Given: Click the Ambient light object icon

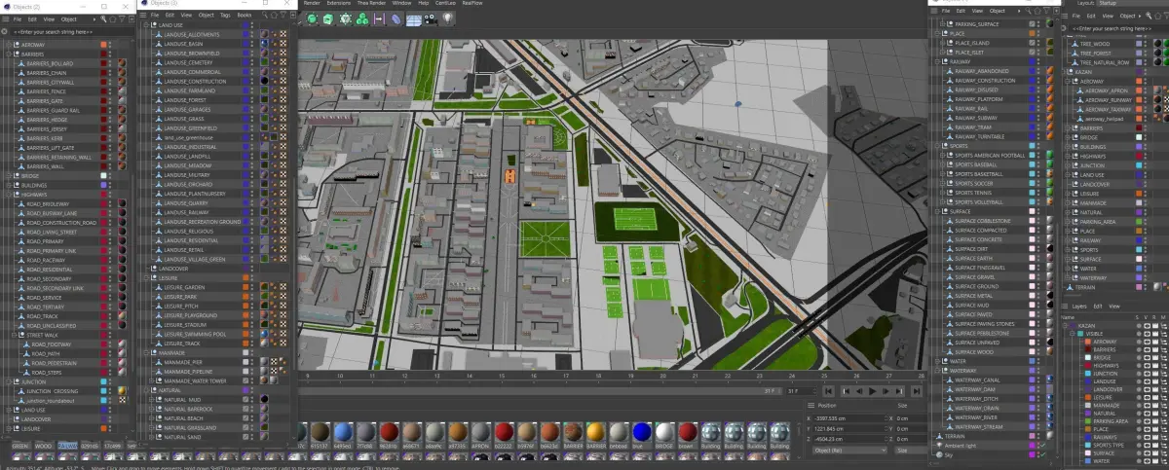Looking at the screenshot, I should pos(940,446).
